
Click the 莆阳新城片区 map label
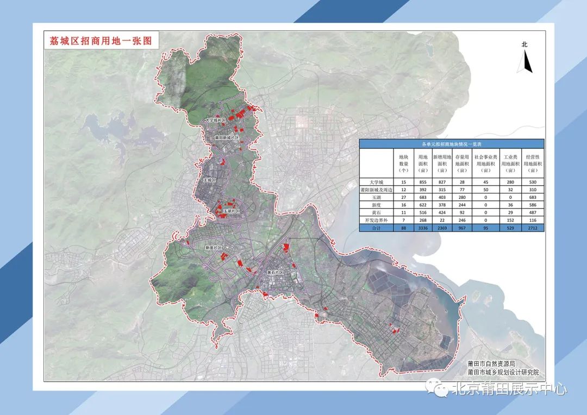(226, 139)
